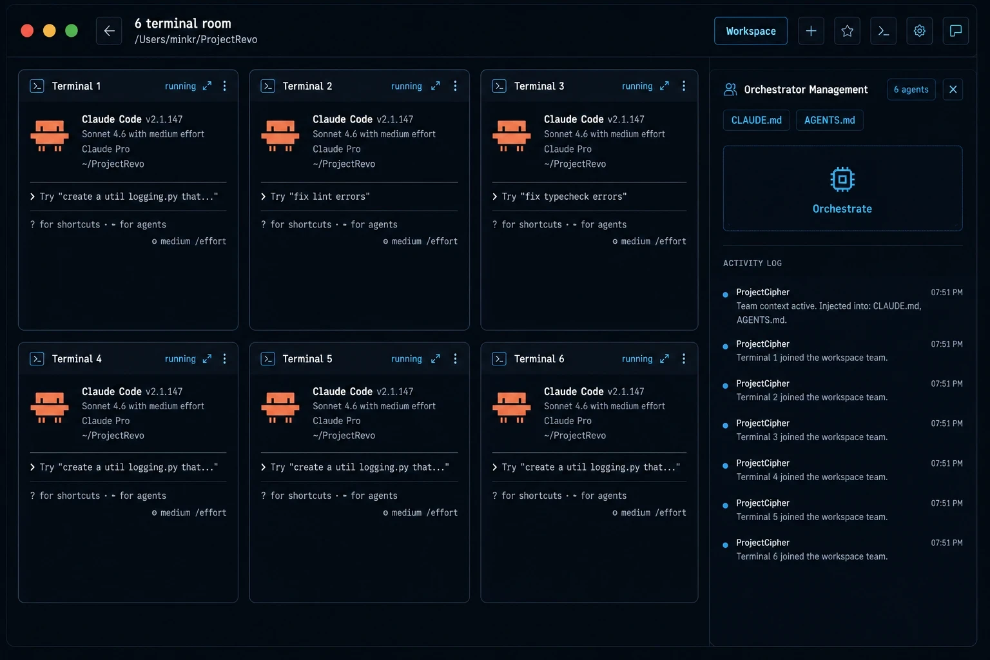Click the ACTIVITY LOG heading
This screenshot has height=660, width=990.
pos(752,263)
